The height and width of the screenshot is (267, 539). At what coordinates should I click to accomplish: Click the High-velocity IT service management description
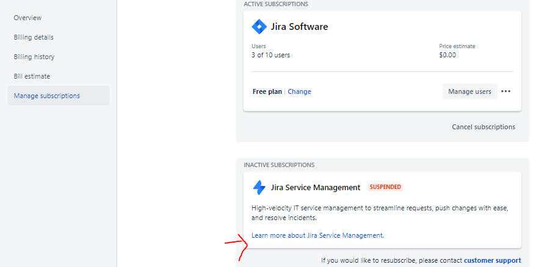point(380,213)
